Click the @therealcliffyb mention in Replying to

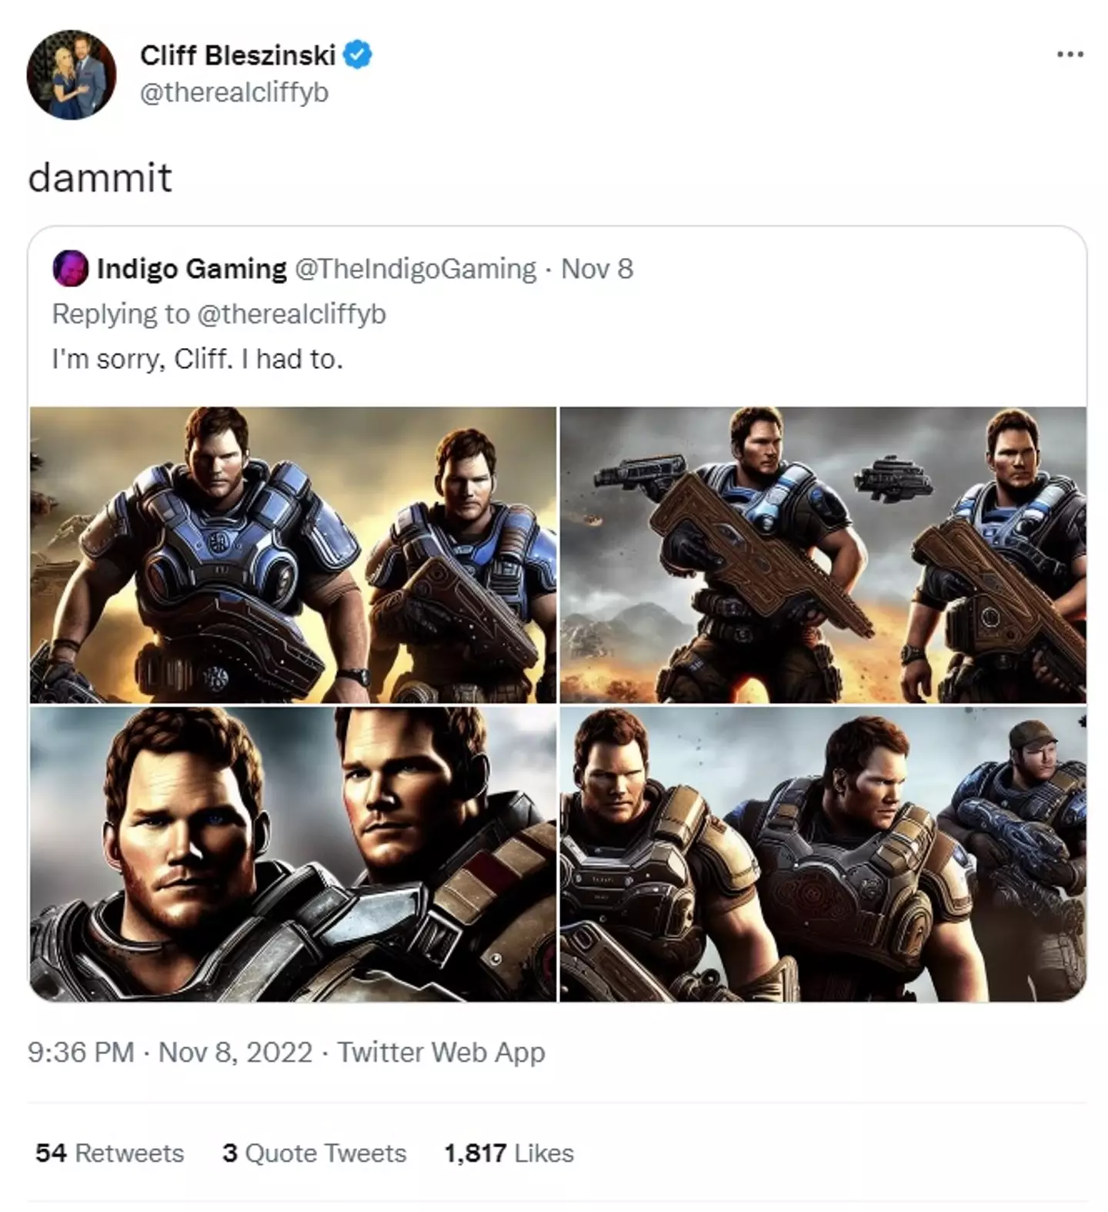point(292,314)
